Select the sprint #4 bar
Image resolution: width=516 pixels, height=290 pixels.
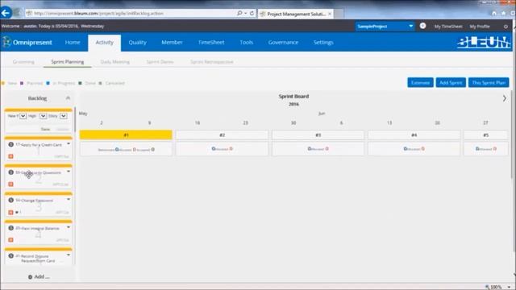coord(414,135)
